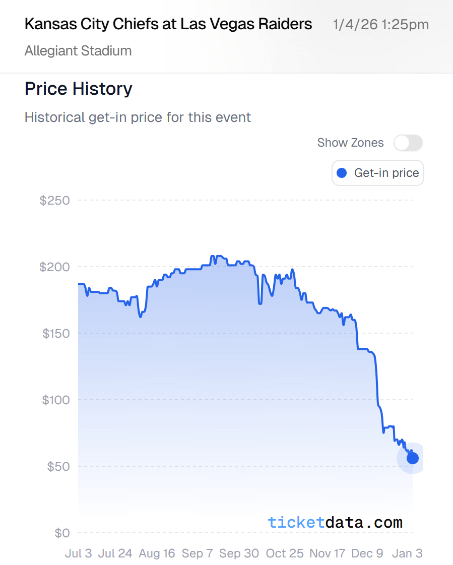Click the Oct 25 x-axis label

[285, 553]
